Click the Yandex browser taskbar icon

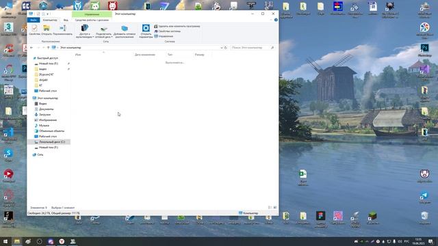coord(62,241)
